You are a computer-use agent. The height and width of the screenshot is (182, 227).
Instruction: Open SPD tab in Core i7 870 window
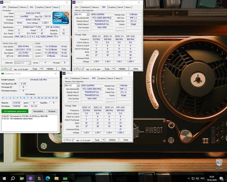31,7
